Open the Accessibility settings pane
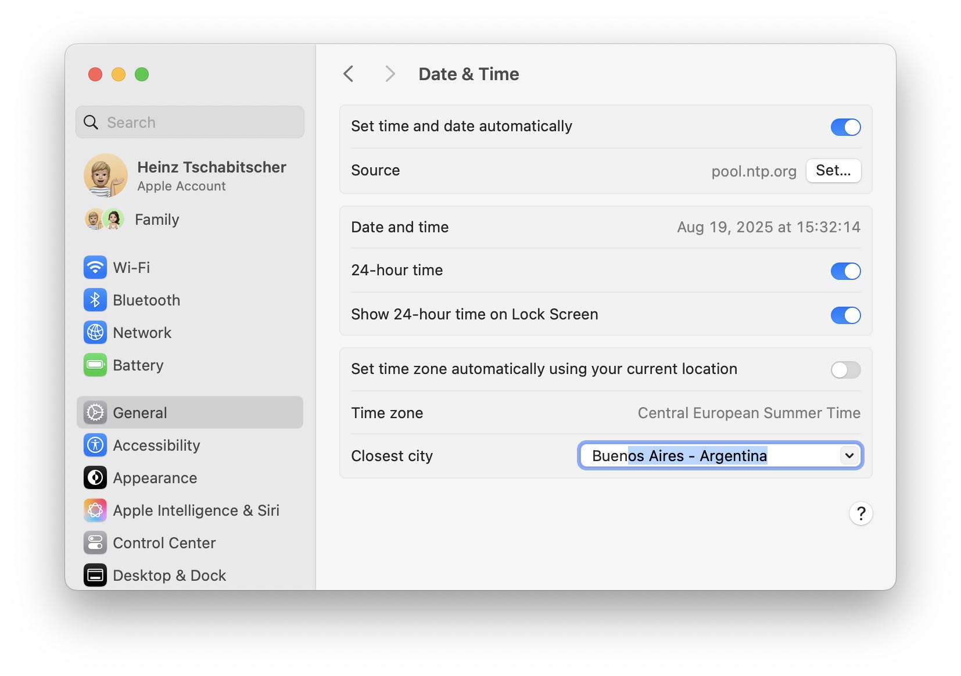This screenshot has height=676, width=961. [190, 445]
